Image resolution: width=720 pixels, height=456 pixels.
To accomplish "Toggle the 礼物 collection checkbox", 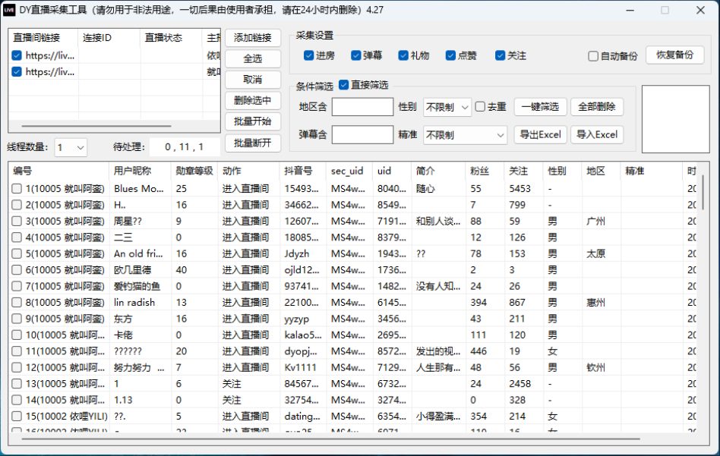I will click(403, 55).
